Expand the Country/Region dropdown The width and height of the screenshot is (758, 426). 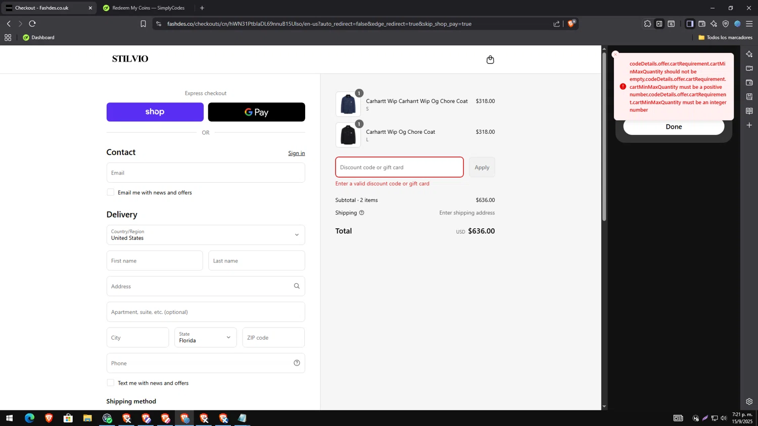(206, 235)
